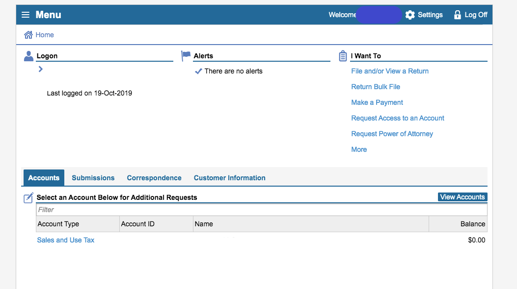
Task: Click the Logon person icon
Action: [x=28, y=56]
